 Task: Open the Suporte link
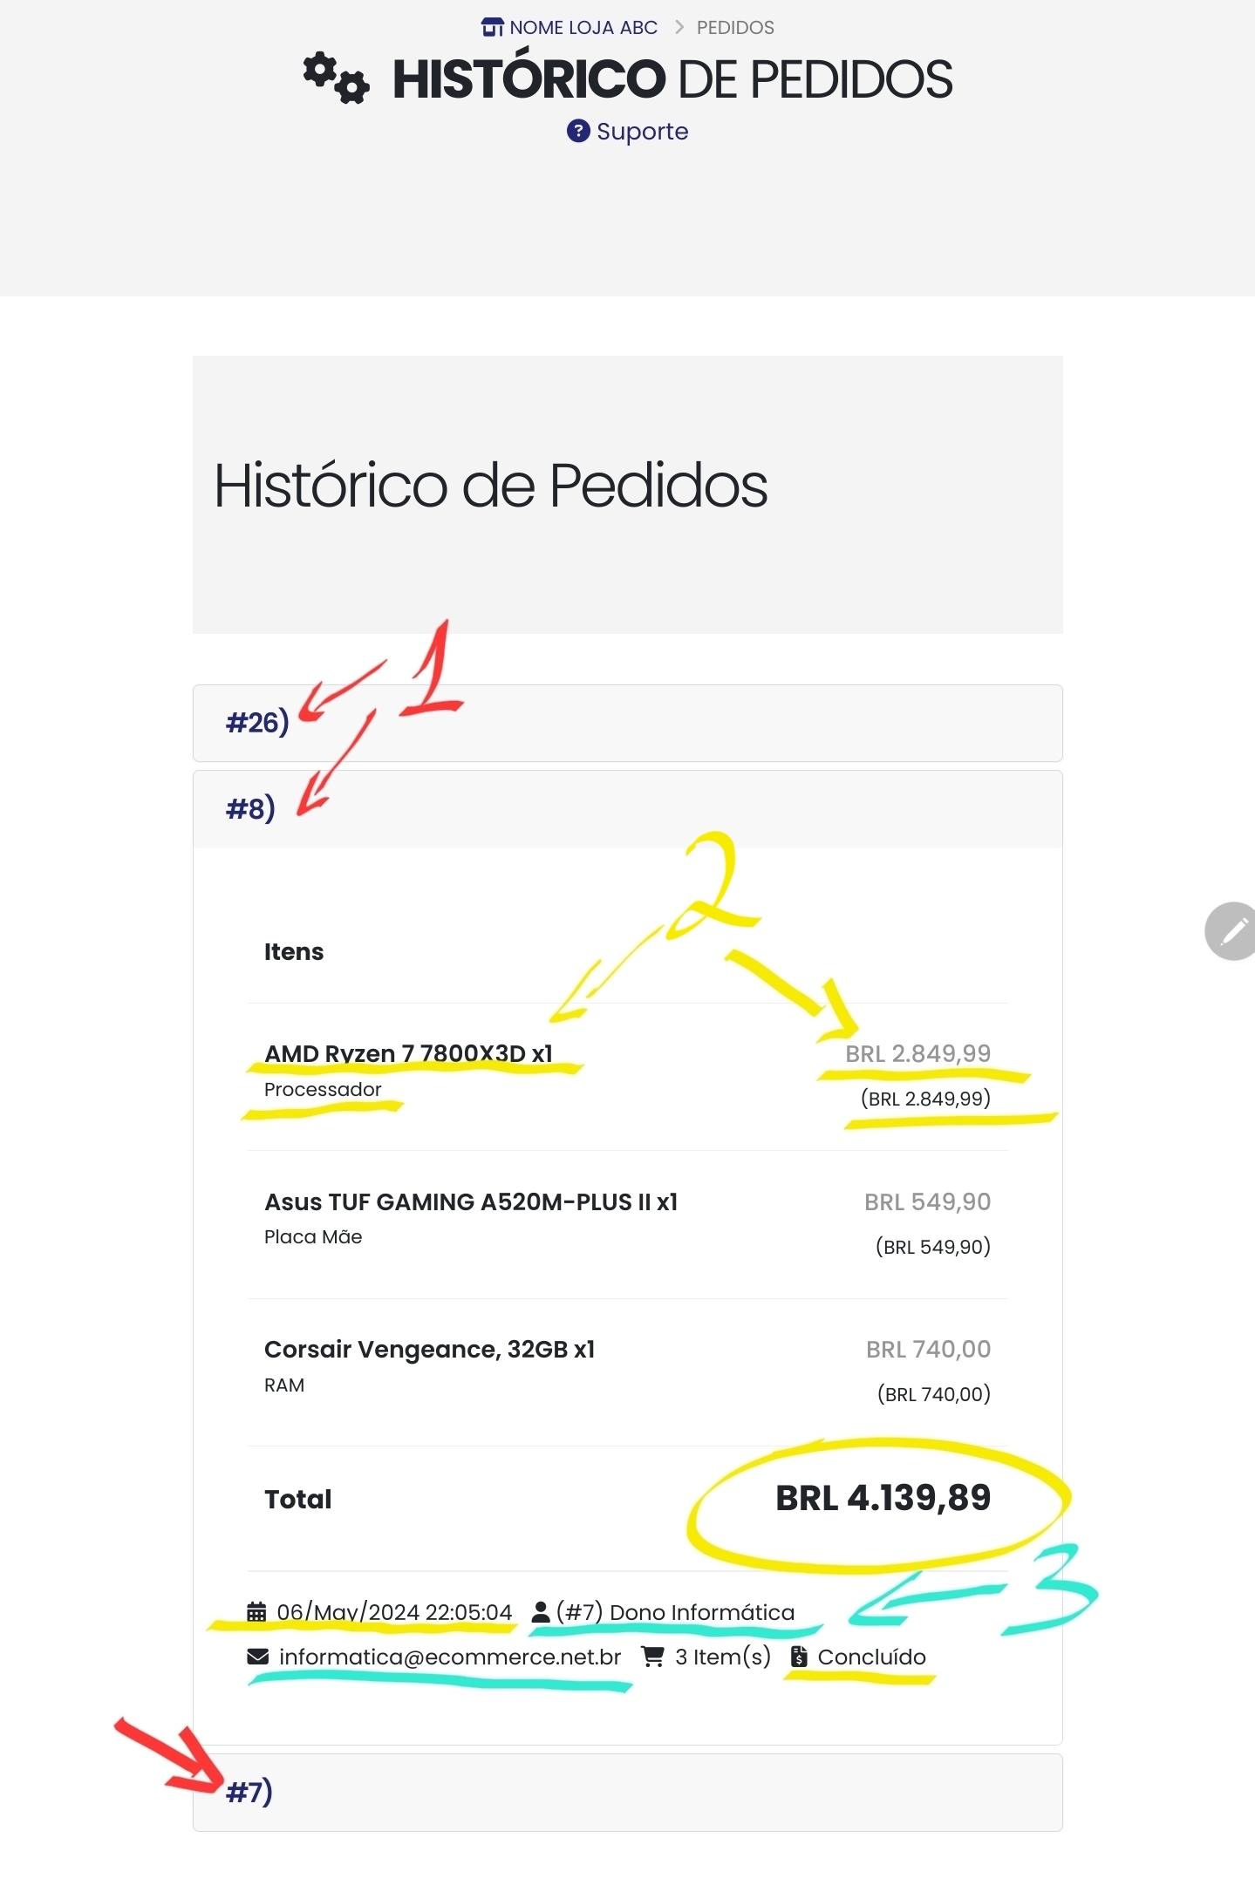[642, 131]
